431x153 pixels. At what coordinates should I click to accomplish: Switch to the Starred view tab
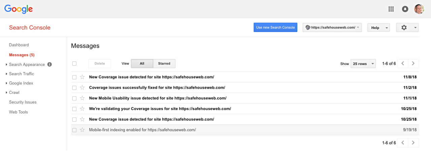(164, 64)
